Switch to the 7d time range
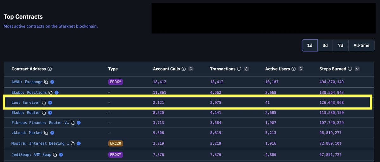The image size is (380, 162). pyautogui.click(x=341, y=46)
